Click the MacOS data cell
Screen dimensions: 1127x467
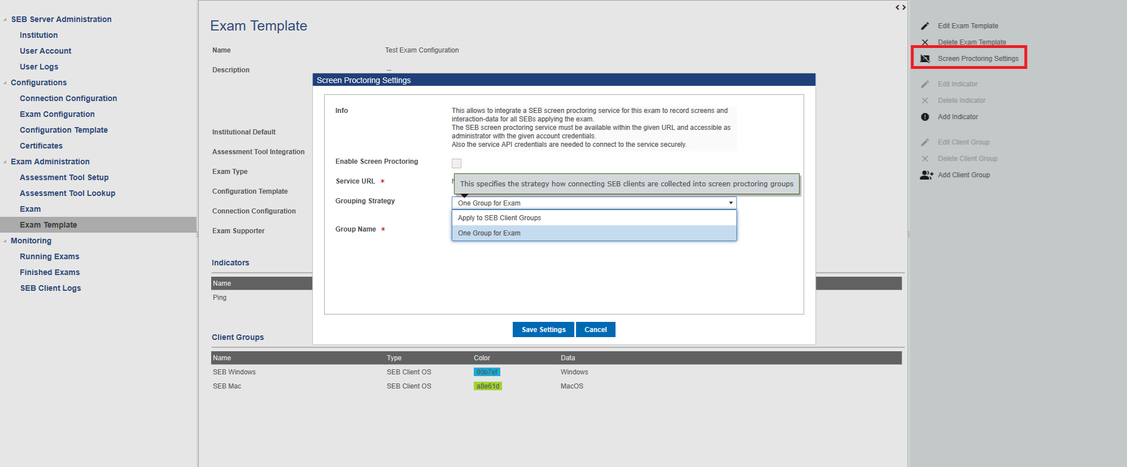pos(572,386)
